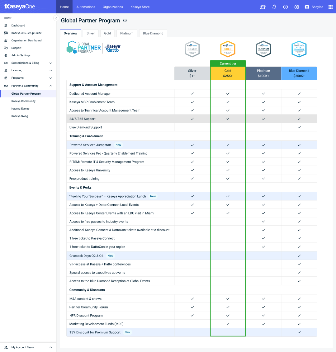Viewport: 336px width, 352px height.
Task: Open the graduation cap learning icon
Action: (263, 7)
